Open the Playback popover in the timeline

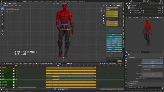tap(7, 89)
